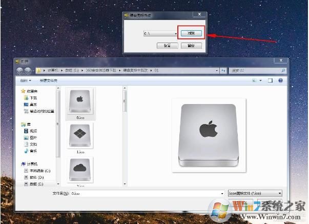Close the Open file dialog

[281, 60]
